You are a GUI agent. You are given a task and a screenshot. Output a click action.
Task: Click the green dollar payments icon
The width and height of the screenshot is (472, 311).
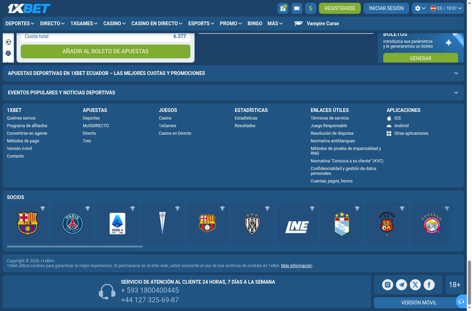click(311, 8)
